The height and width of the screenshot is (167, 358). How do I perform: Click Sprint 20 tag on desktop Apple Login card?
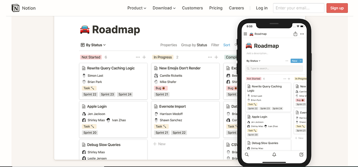pos(90,132)
